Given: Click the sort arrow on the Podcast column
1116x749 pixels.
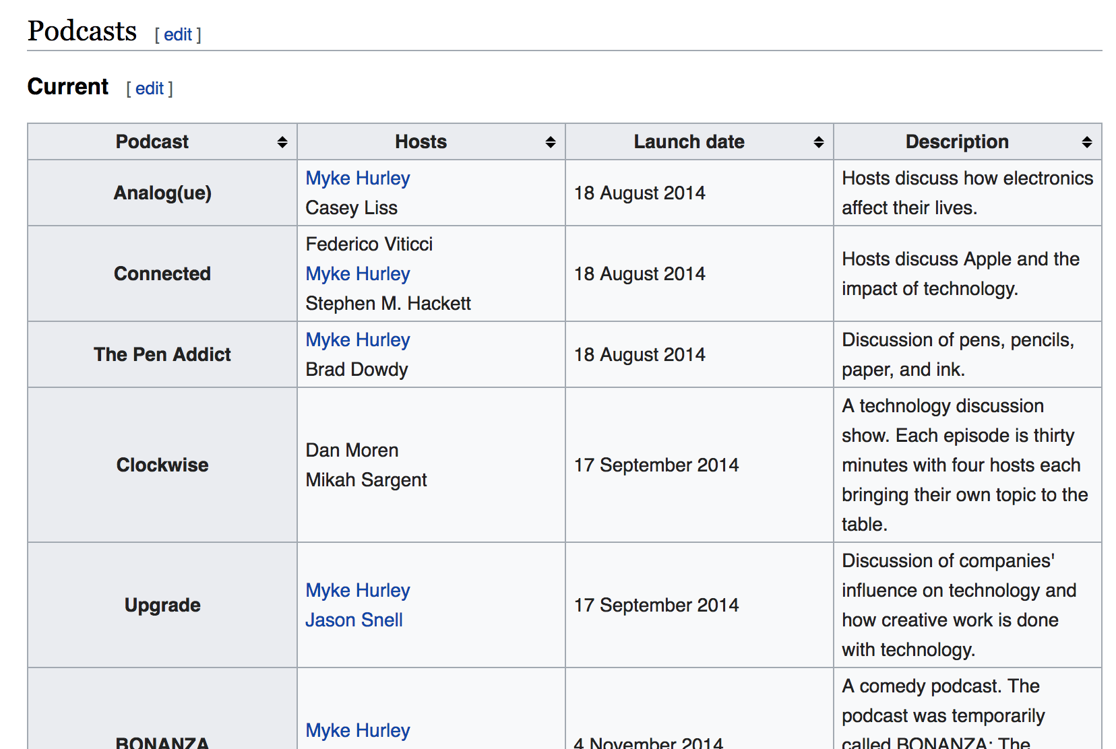Looking at the screenshot, I should 282,141.
